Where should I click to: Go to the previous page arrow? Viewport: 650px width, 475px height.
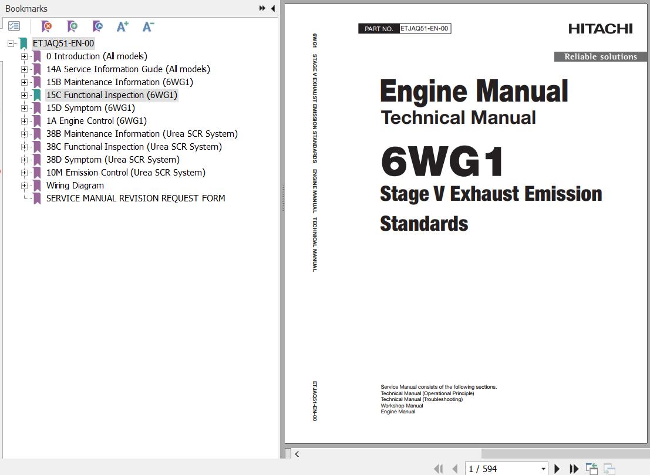[x=455, y=469]
